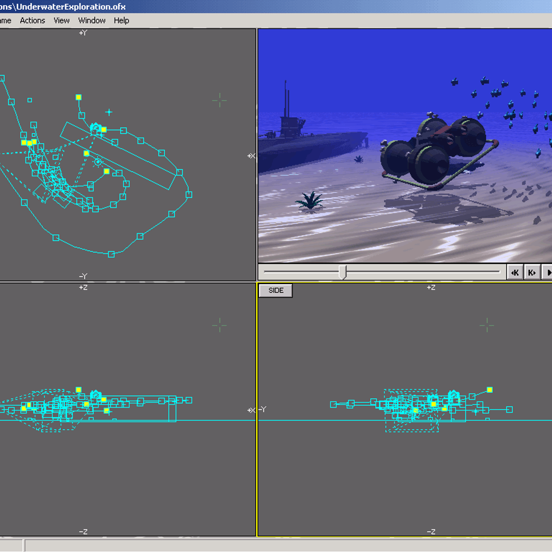Select topmost yellow path point in top view
552x552 pixels.
pos(79,97)
